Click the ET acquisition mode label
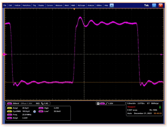The height and width of the screenshot is (127, 167). point(148,103)
